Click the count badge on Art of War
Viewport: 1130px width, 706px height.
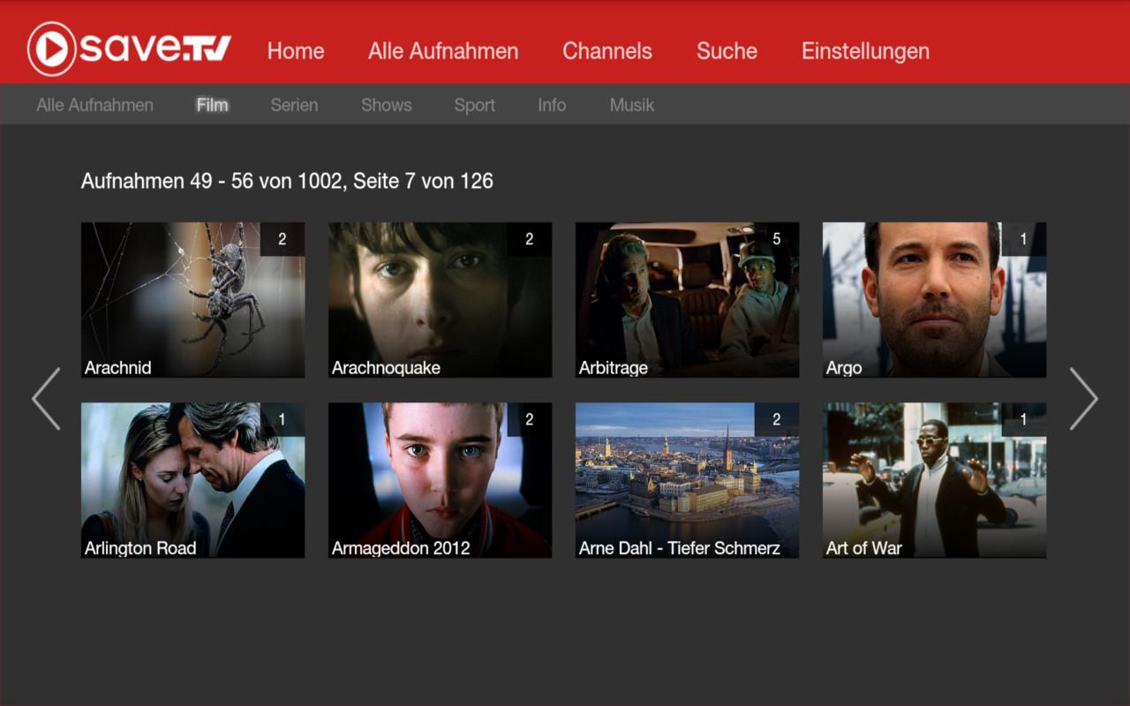coord(1024,419)
